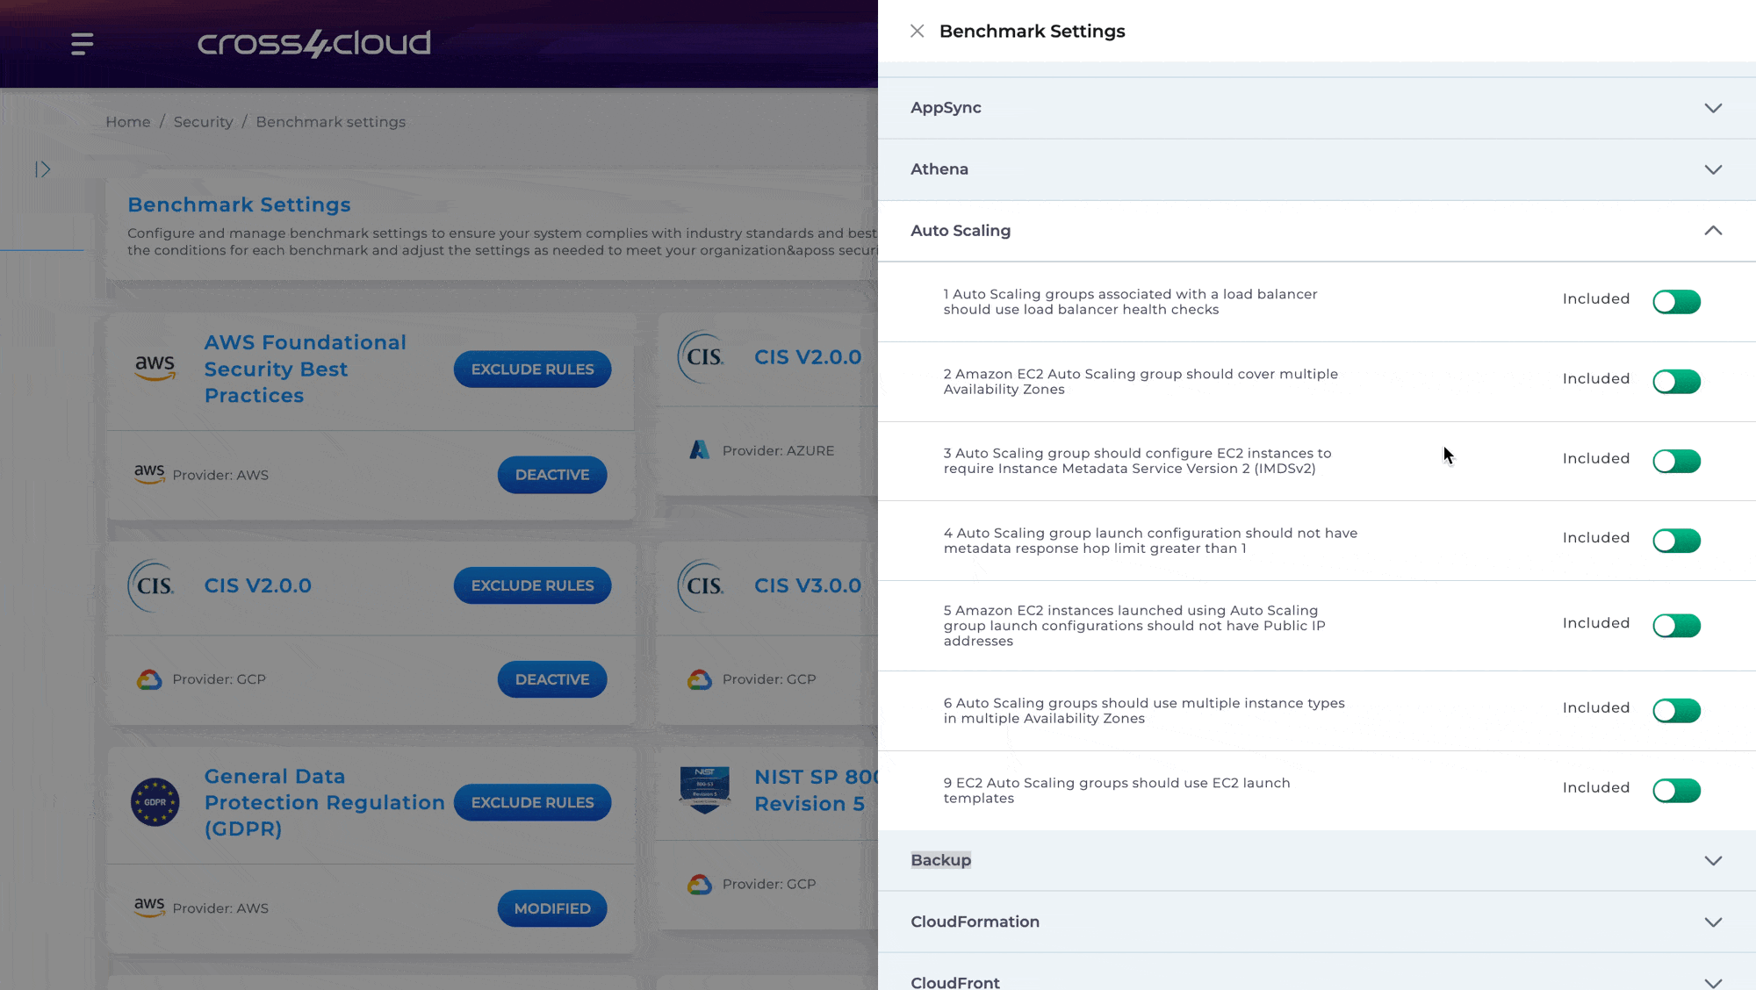Click the GCP provider icon on CIS V2.0.0 card
Screen dimensions: 1756x990
click(x=148, y=678)
